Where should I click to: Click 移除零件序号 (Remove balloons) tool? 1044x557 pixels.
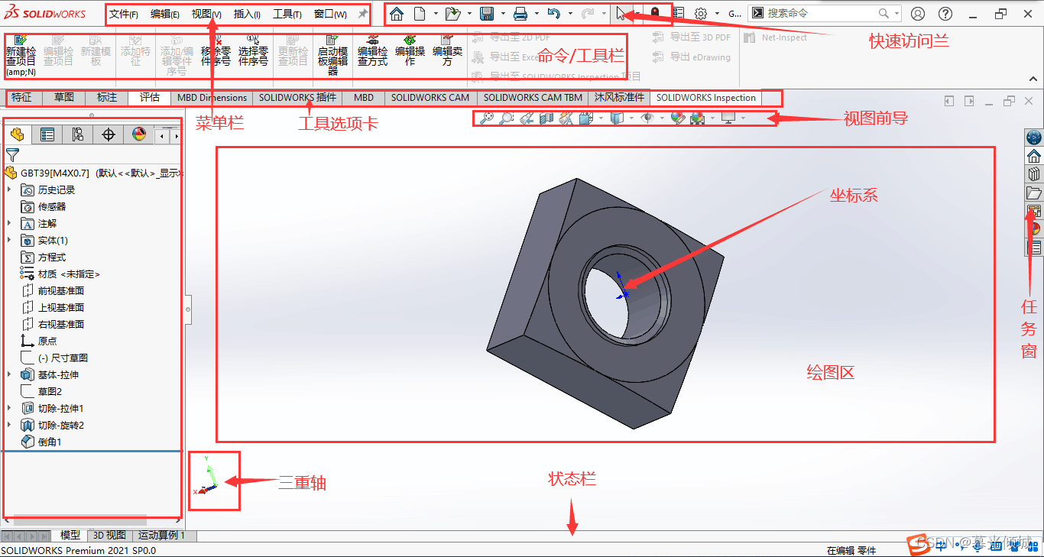pyautogui.click(x=216, y=50)
